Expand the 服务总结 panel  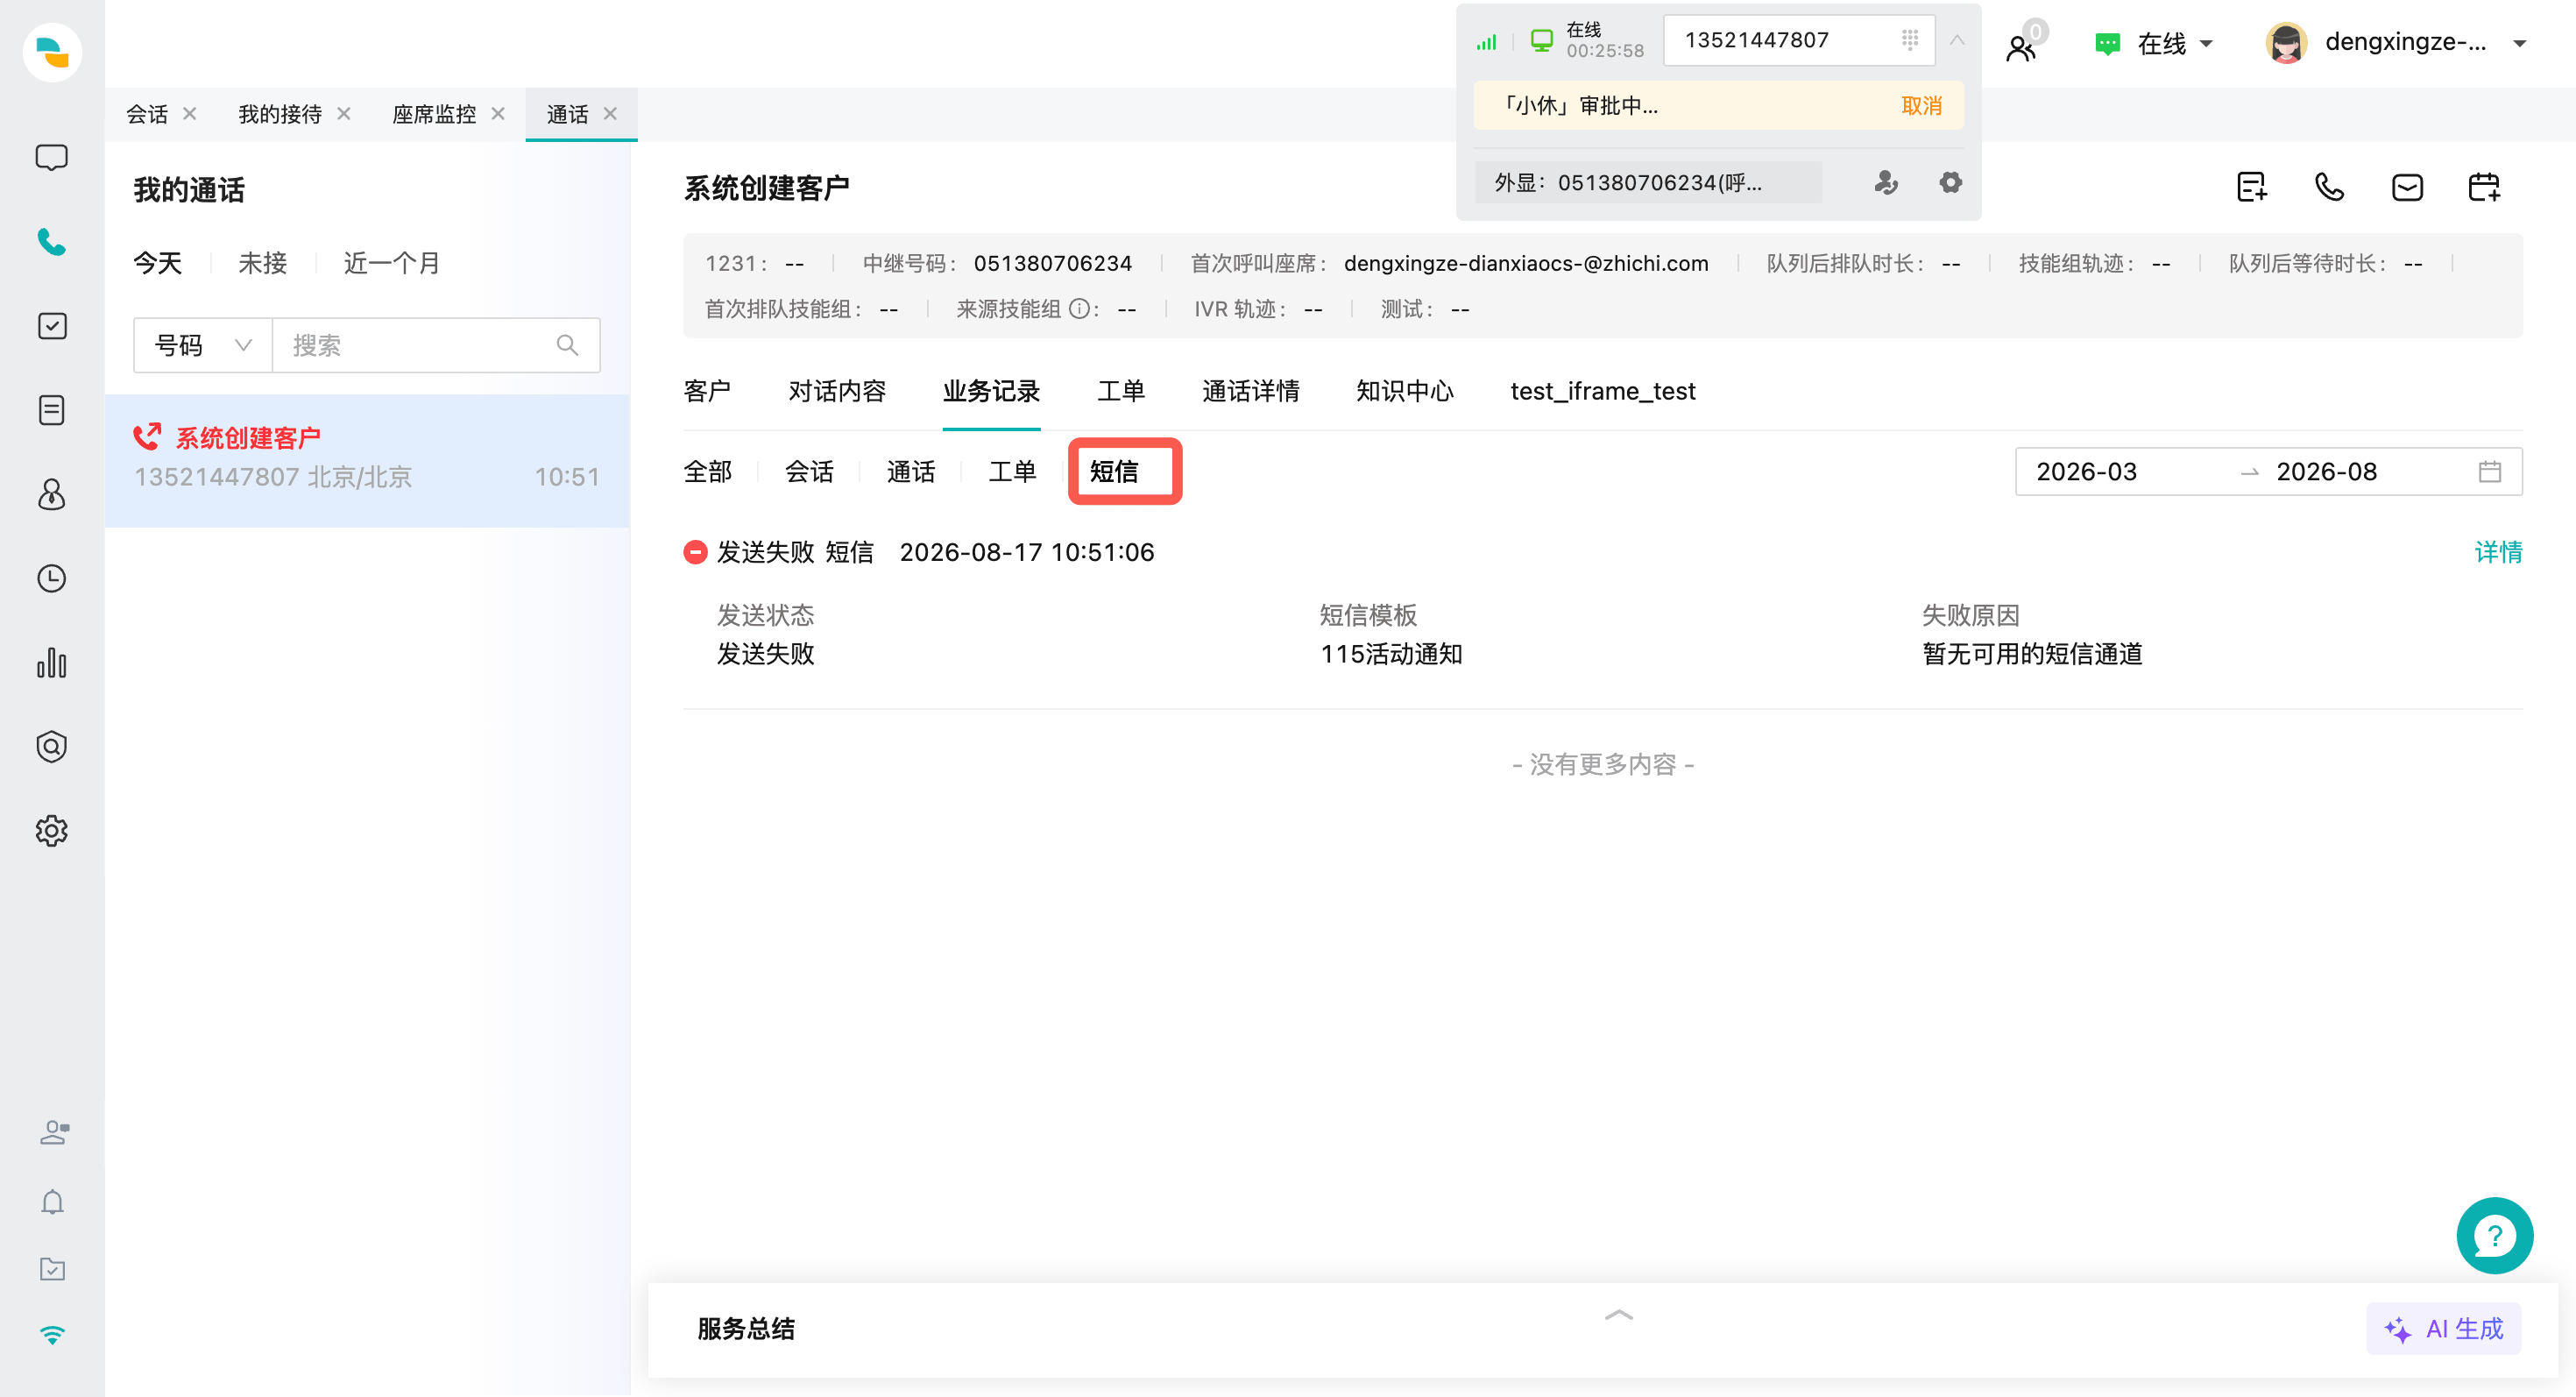(1618, 1316)
